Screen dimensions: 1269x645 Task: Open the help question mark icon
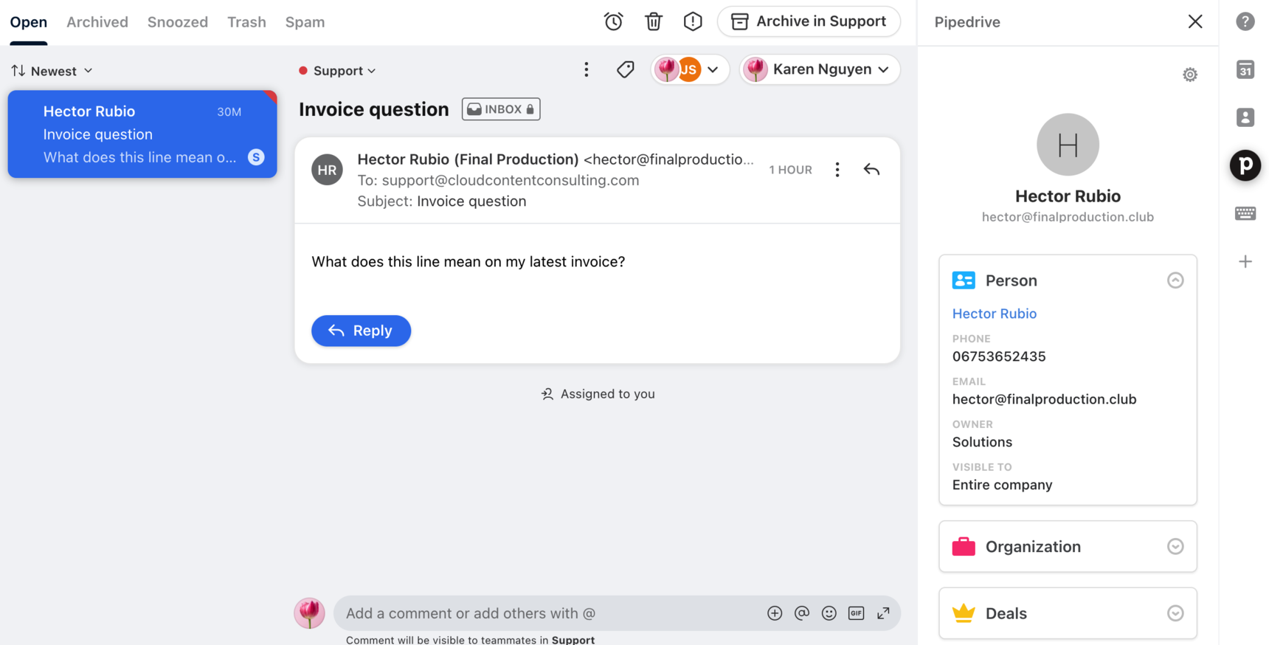[x=1245, y=21]
